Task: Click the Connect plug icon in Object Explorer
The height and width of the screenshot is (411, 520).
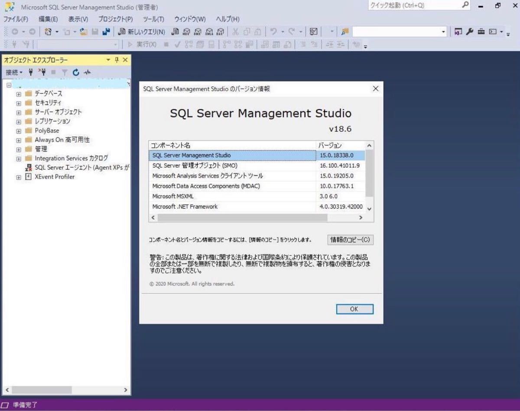Action: tap(31, 72)
